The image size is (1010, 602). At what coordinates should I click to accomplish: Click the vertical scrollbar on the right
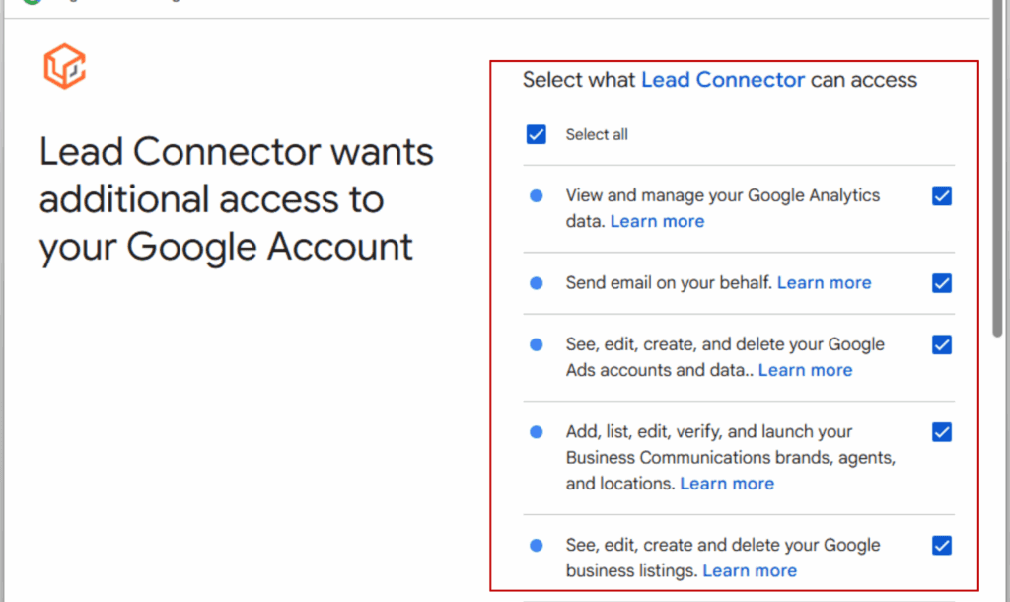pyautogui.click(x=1000, y=197)
